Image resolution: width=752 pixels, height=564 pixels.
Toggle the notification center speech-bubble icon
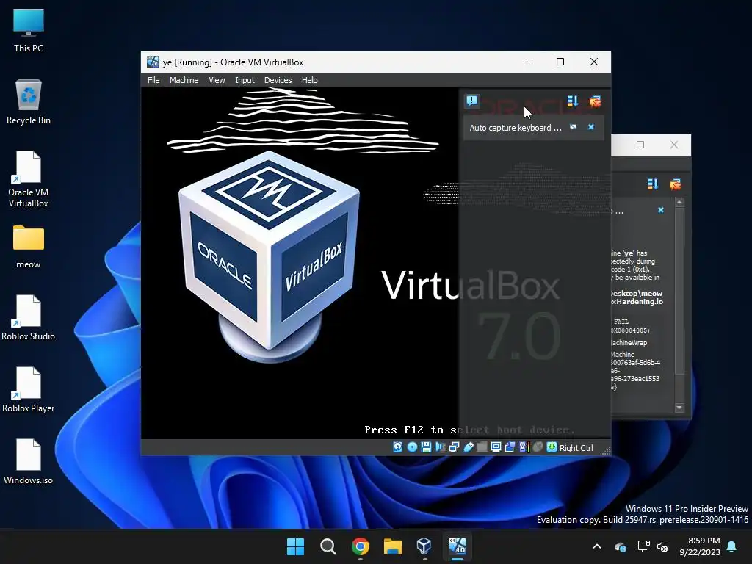tap(472, 101)
